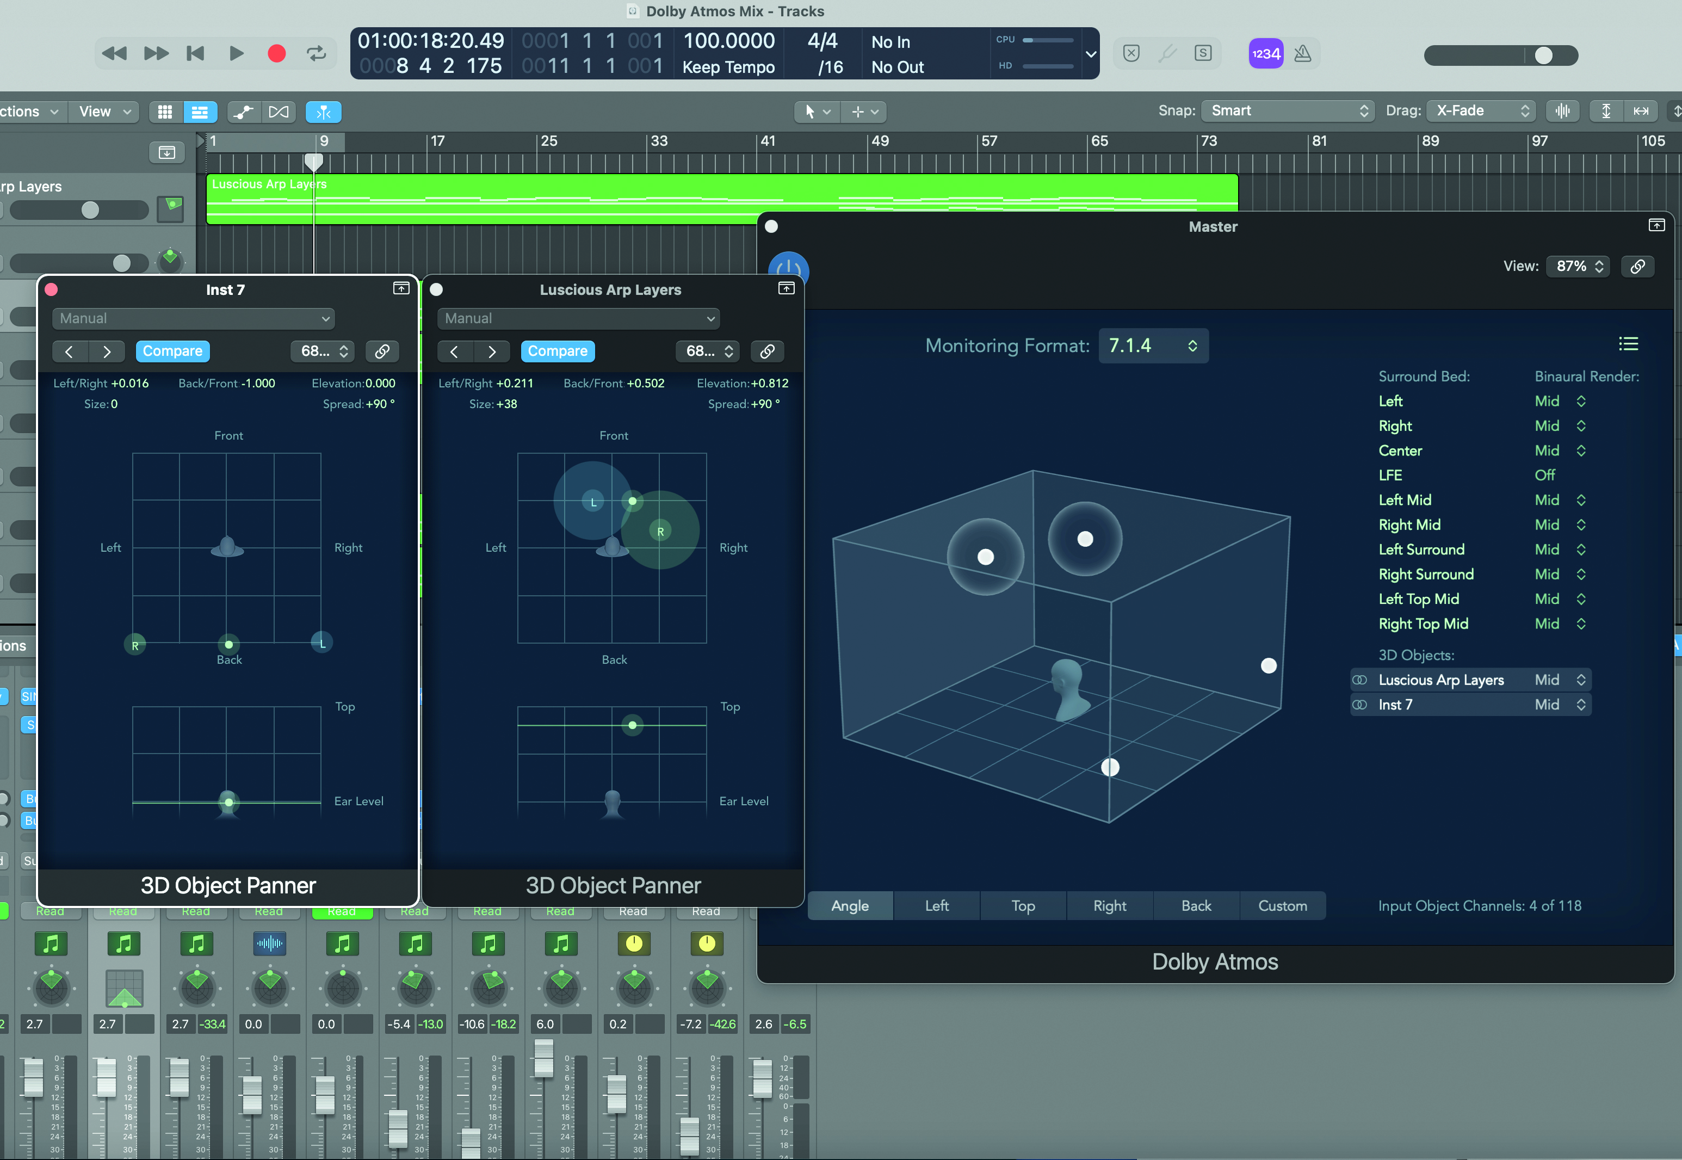Screen dimensions: 1682x1160
Task: Click the blue audio waveform channel icon
Action: (270, 943)
